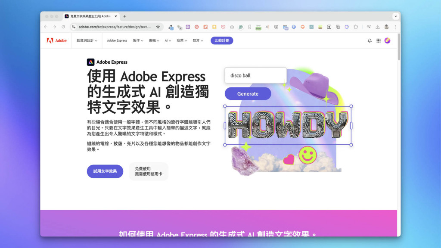Expand the 編輯 dropdown menu

(x=154, y=40)
